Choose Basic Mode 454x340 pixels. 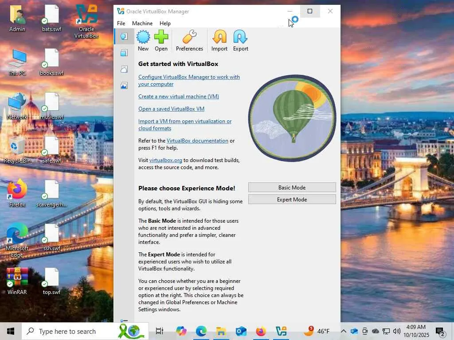coord(292,187)
